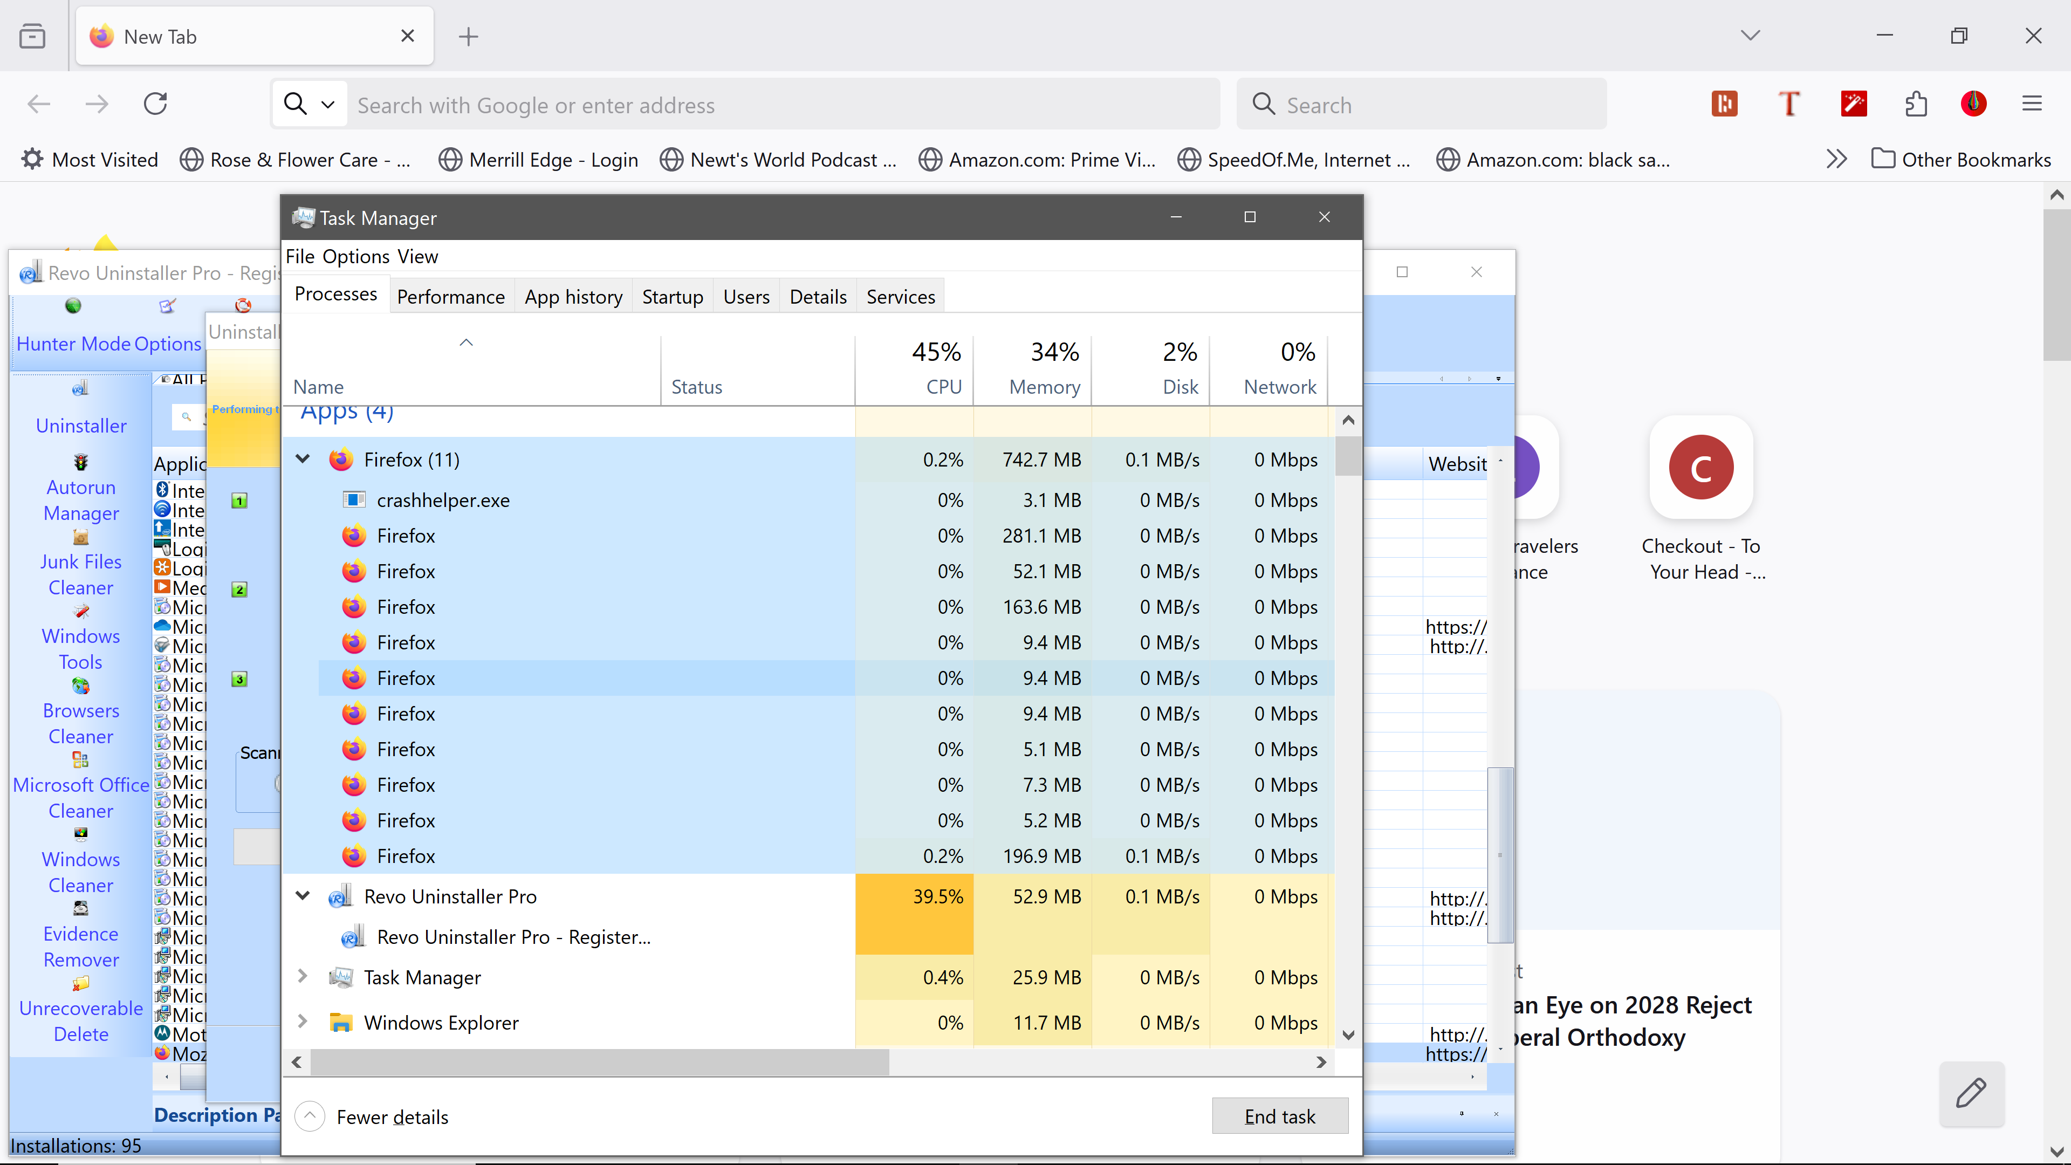Click the End task button
Viewport: 2071px width, 1165px height.
coord(1279,1116)
